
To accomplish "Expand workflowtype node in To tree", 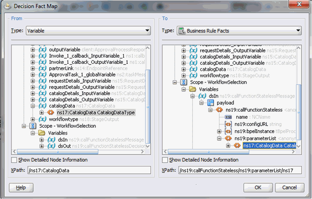I will [184, 75].
